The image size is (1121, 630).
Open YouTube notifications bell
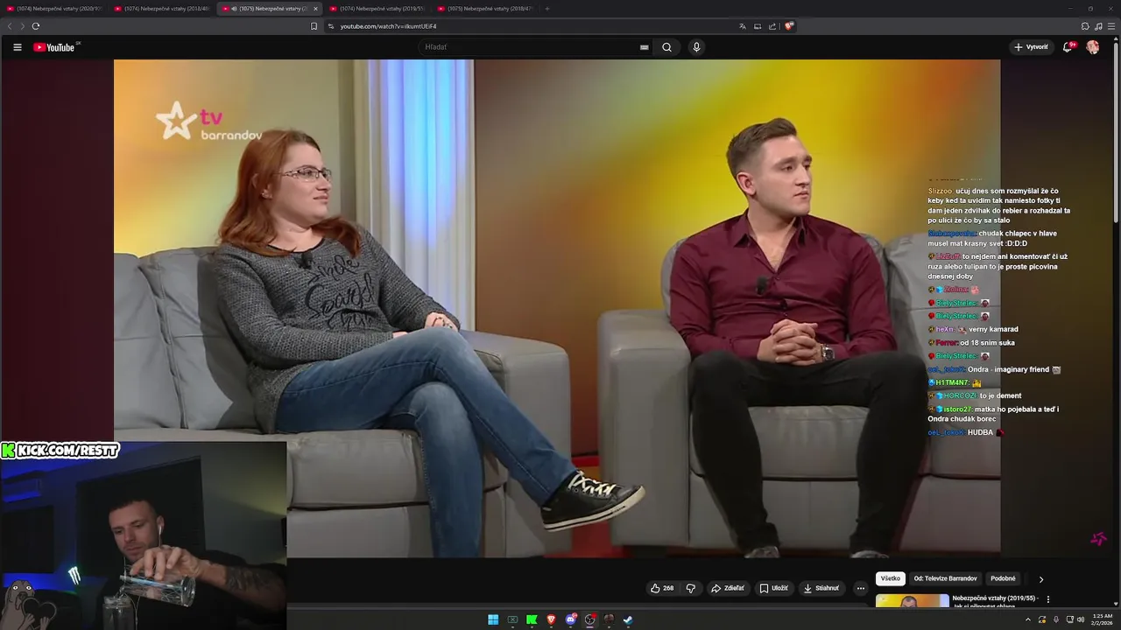coord(1068,47)
